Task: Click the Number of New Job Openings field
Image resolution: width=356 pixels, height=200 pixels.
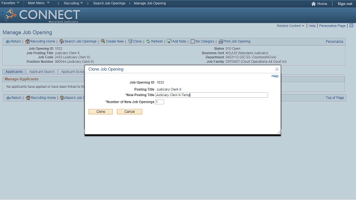Action: (160, 102)
